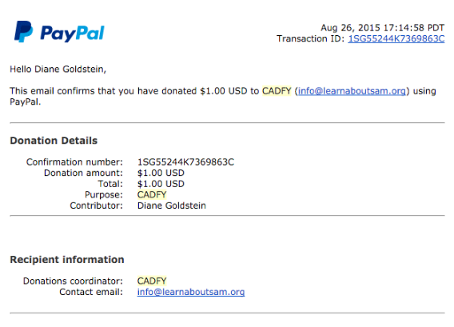Click highlighted CADFY in the confirmation sentence
454x327 pixels.
[277, 91]
